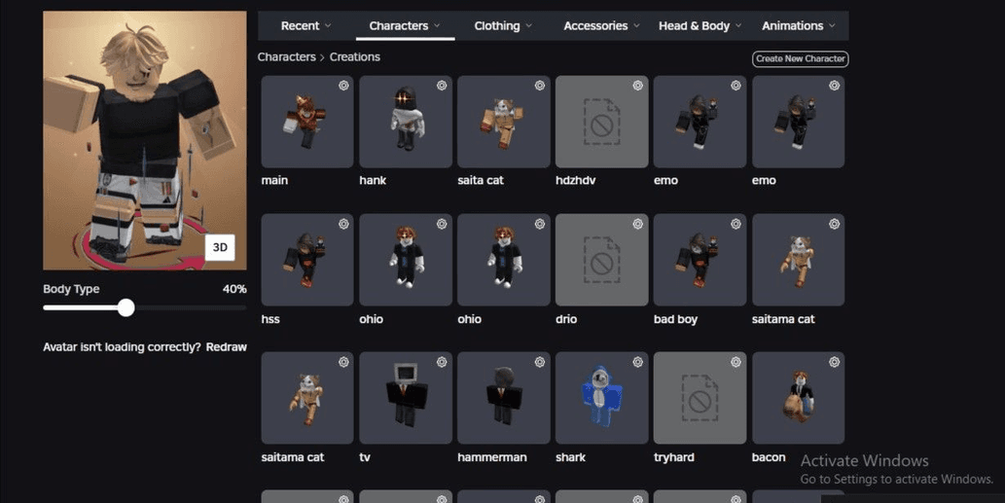Open the gear menu for hss character
The image size is (1005, 503).
point(343,224)
